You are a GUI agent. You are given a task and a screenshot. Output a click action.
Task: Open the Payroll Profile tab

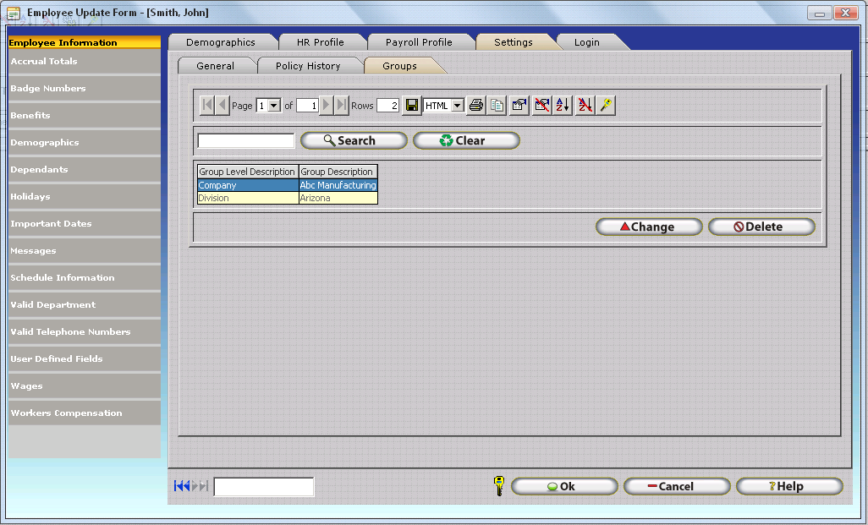pyautogui.click(x=419, y=42)
